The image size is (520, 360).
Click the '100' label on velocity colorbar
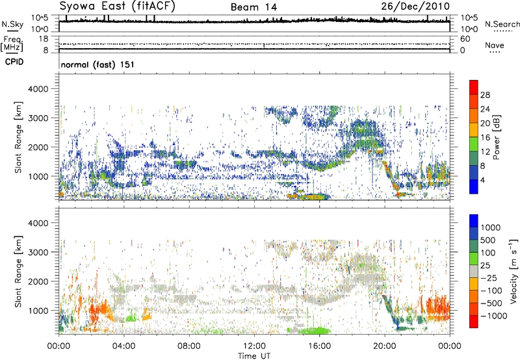pyautogui.click(x=488, y=253)
